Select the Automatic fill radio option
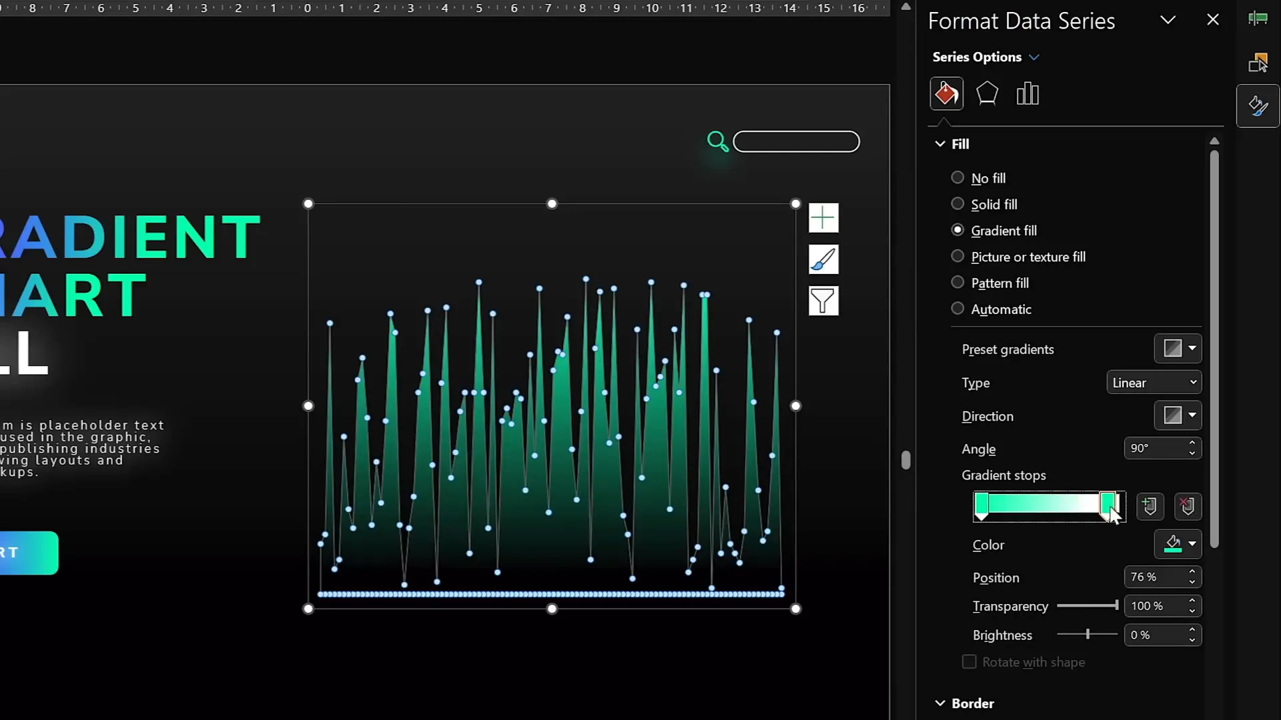The image size is (1281, 720). [957, 308]
